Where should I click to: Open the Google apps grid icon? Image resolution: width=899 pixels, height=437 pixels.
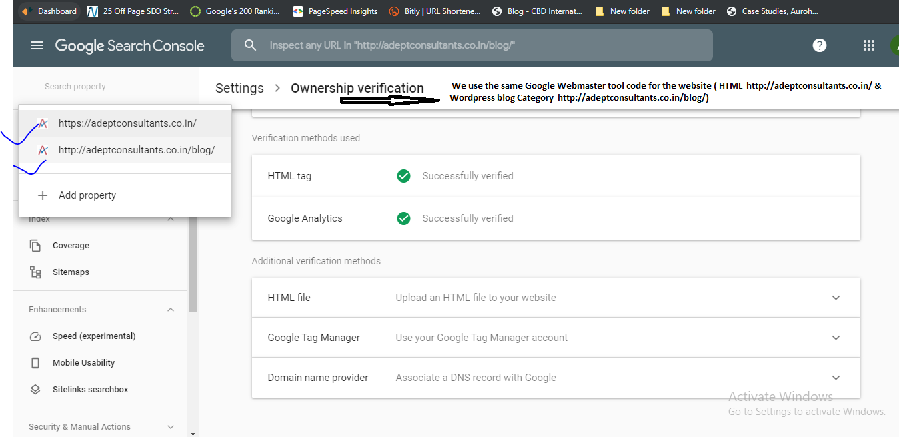[x=868, y=45]
